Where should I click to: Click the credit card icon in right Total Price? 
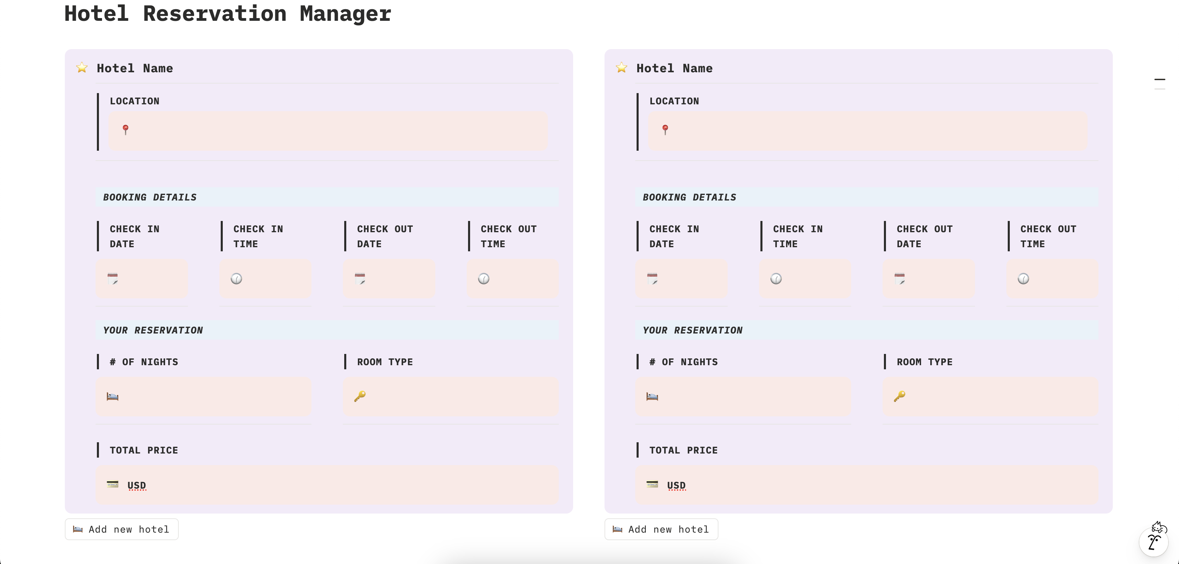(652, 485)
